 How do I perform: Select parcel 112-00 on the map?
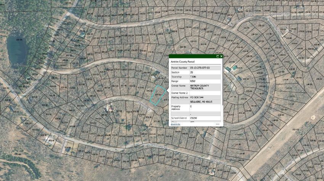(x=237, y=144)
